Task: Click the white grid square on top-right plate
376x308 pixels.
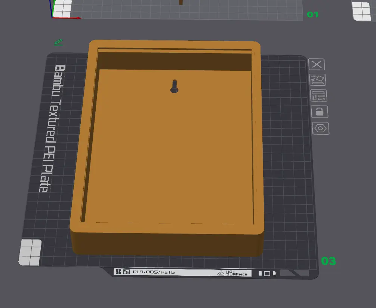Action: click(x=362, y=11)
